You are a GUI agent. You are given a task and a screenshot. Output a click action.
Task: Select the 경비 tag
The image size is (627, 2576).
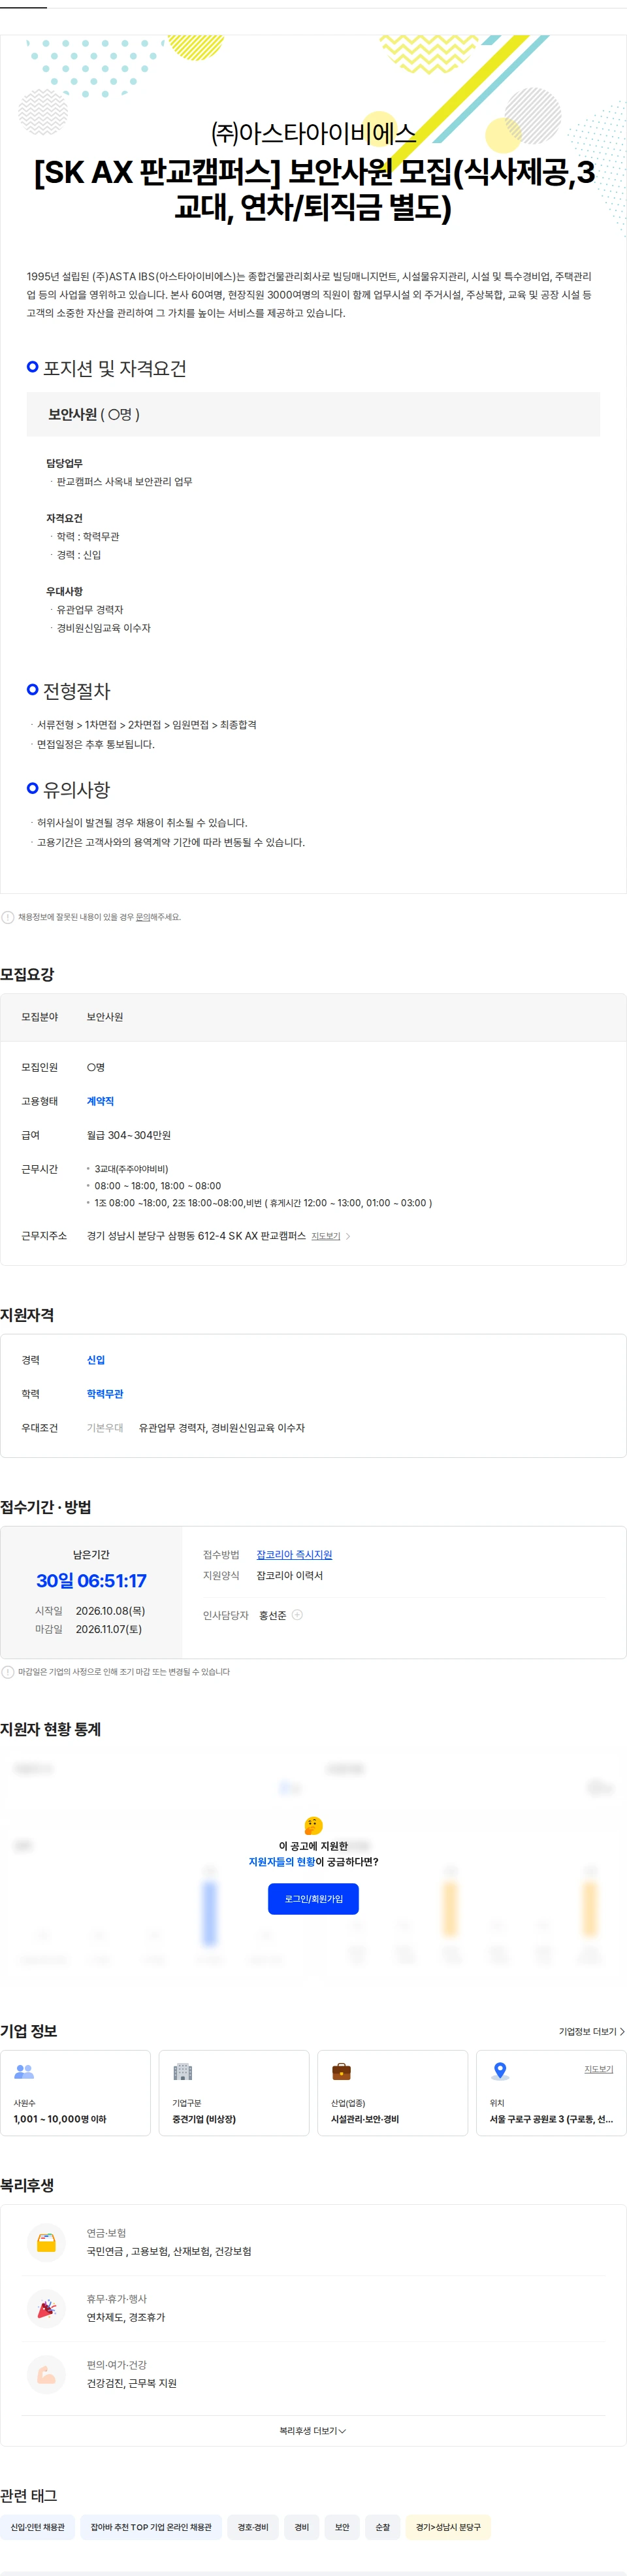click(301, 2527)
